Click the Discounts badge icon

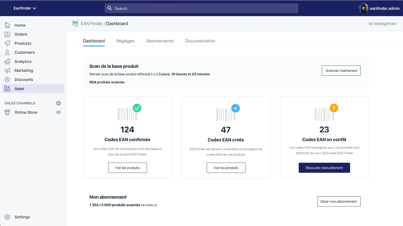(x=7, y=79)
